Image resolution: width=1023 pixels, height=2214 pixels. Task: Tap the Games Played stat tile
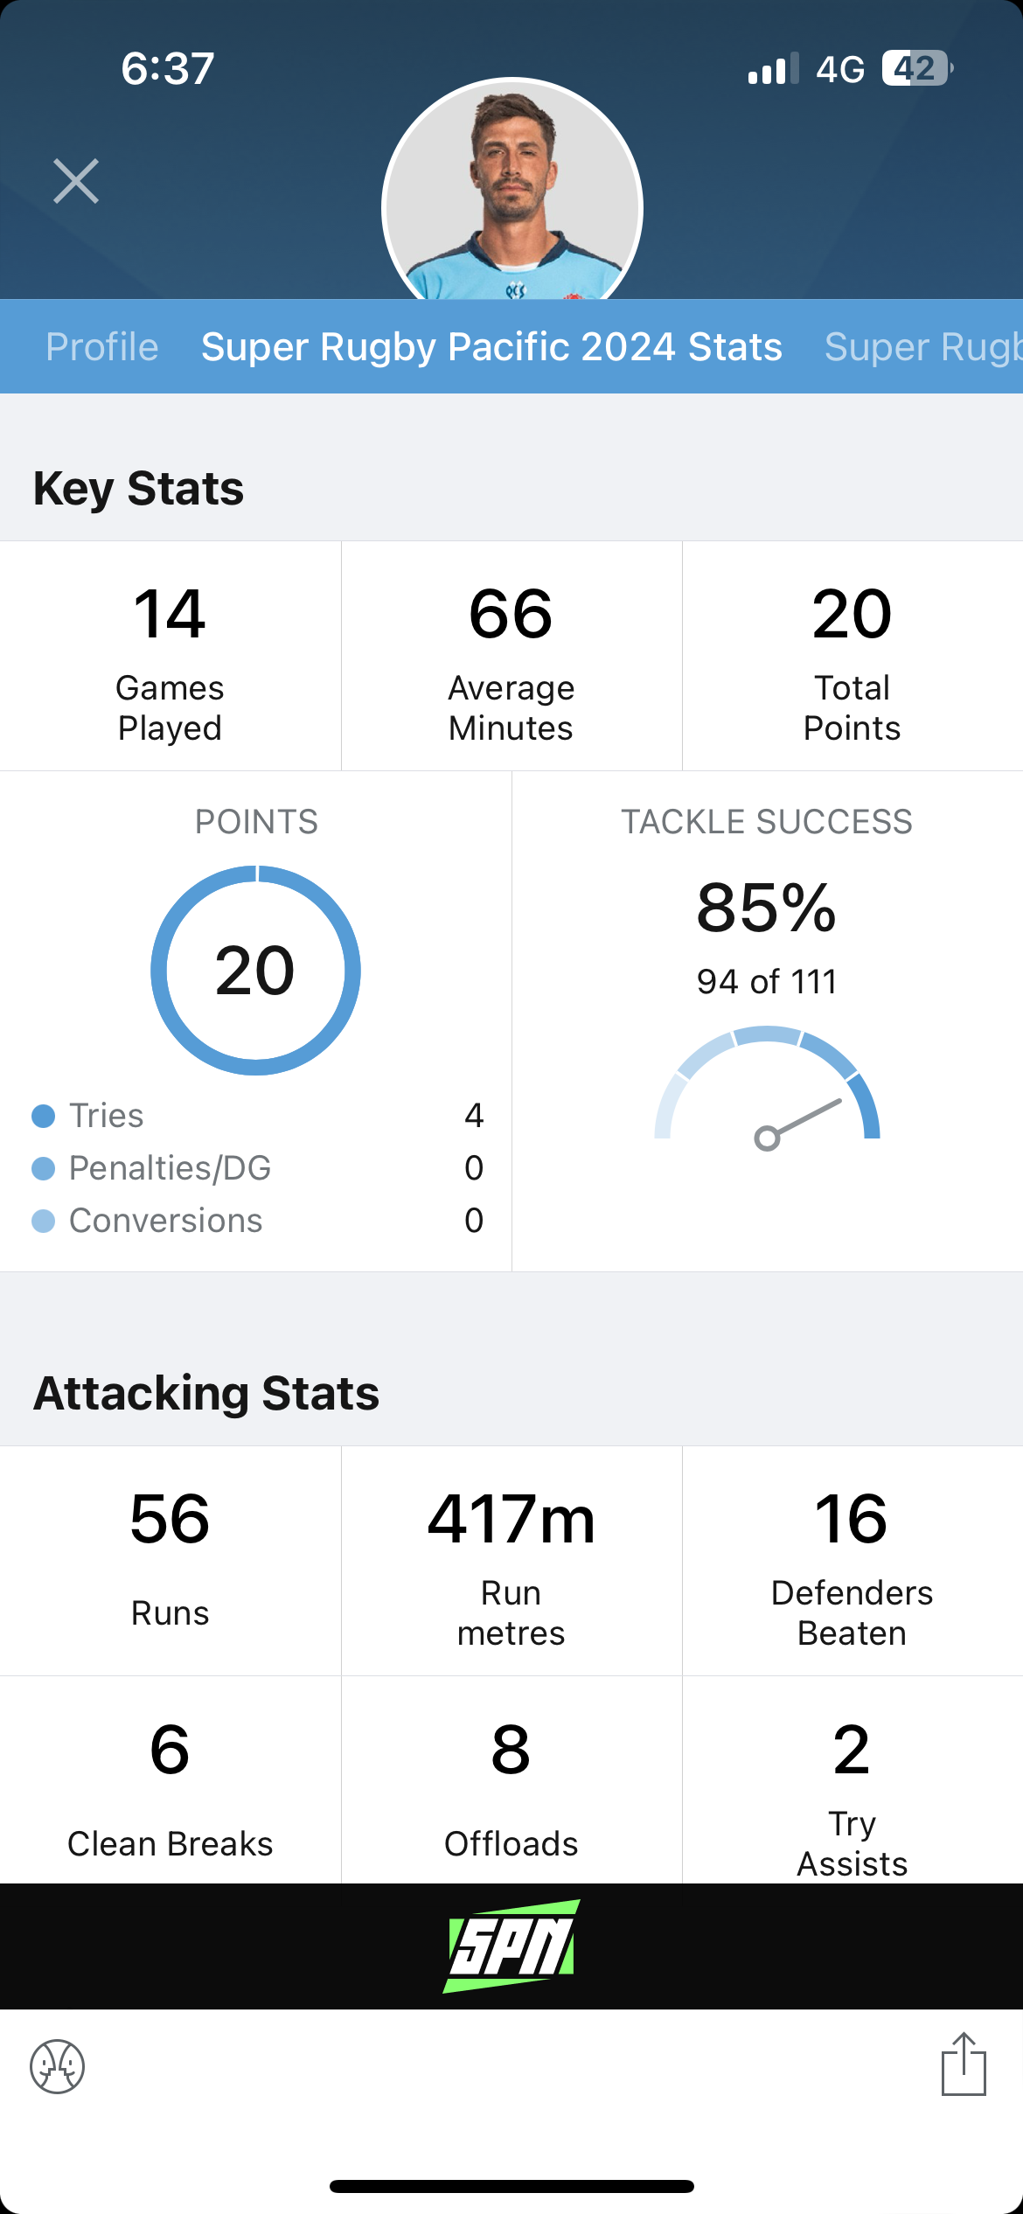170,656
